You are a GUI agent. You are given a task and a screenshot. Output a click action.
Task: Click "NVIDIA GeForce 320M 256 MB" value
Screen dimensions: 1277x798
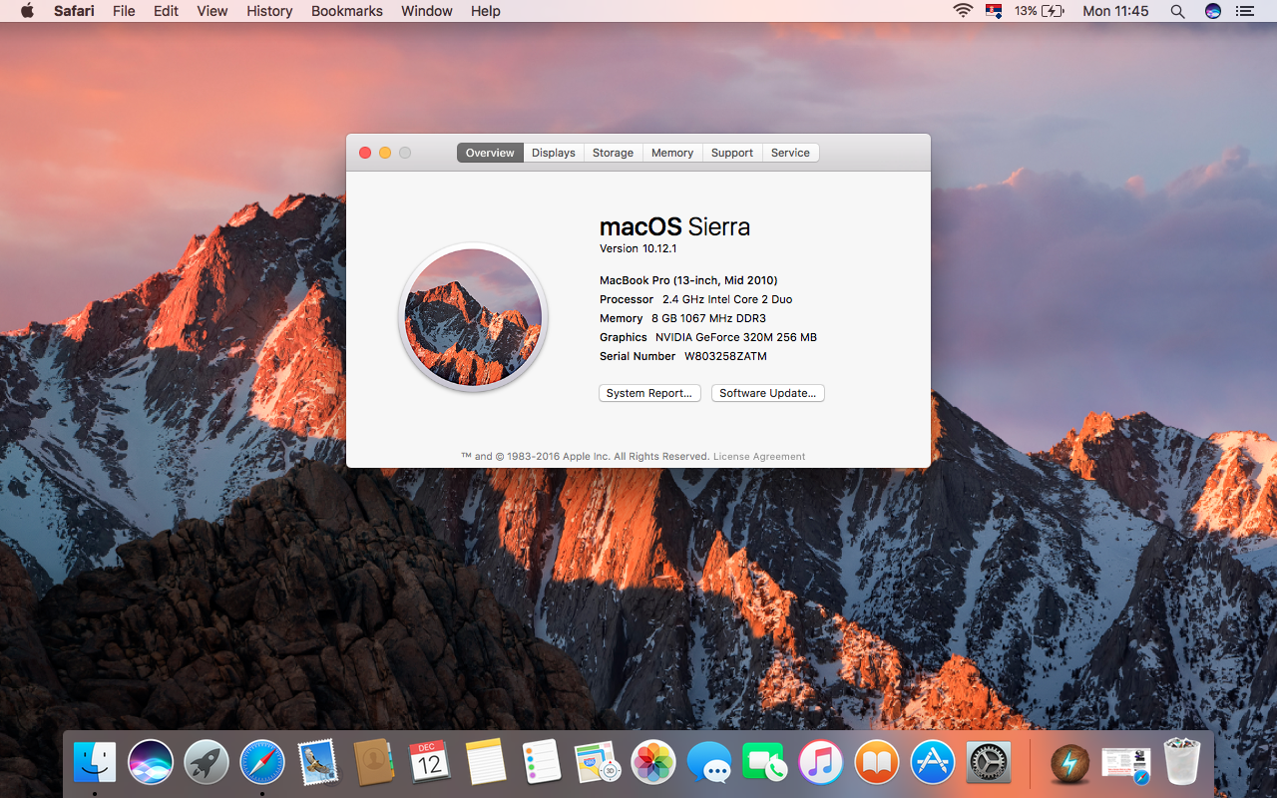point(736,337)
